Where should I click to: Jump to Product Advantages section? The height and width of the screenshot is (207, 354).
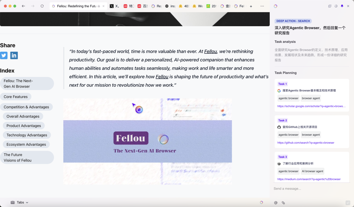pyautogui.click(x=24, y=126)
